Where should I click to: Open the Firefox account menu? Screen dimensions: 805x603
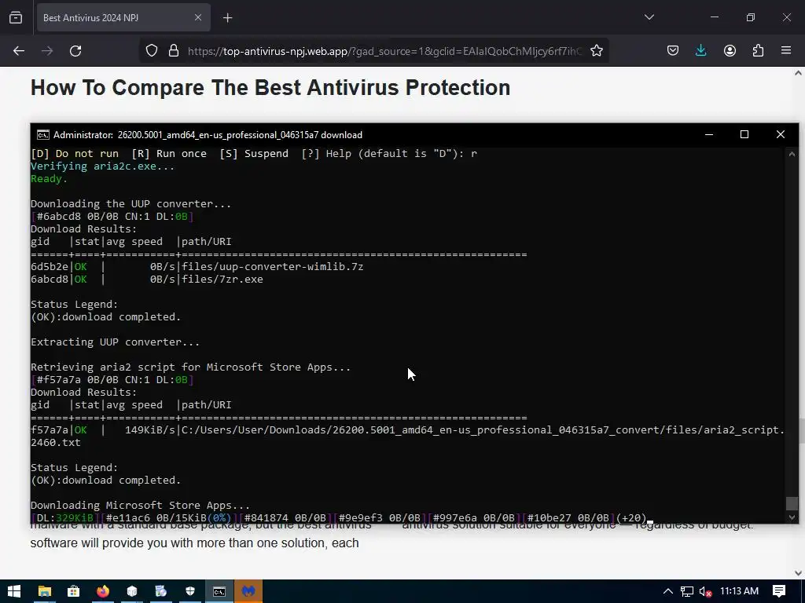[x=730, y=50]
